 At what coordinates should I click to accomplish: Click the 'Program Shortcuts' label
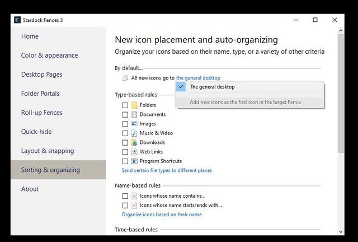tap(161, 161)
